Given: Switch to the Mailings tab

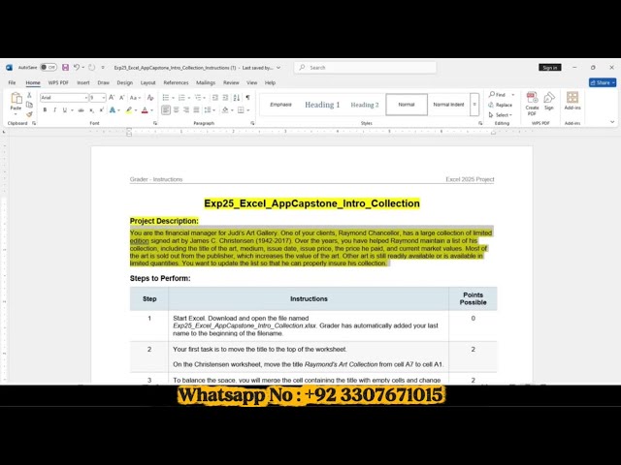Looking at the screenshot, I should tap(206, 82).
